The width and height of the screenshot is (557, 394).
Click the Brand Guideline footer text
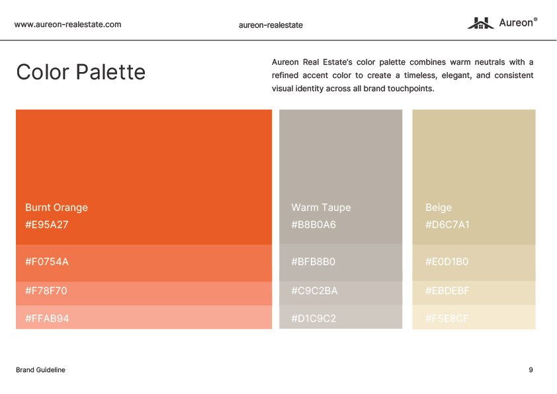tap(40, 370)
